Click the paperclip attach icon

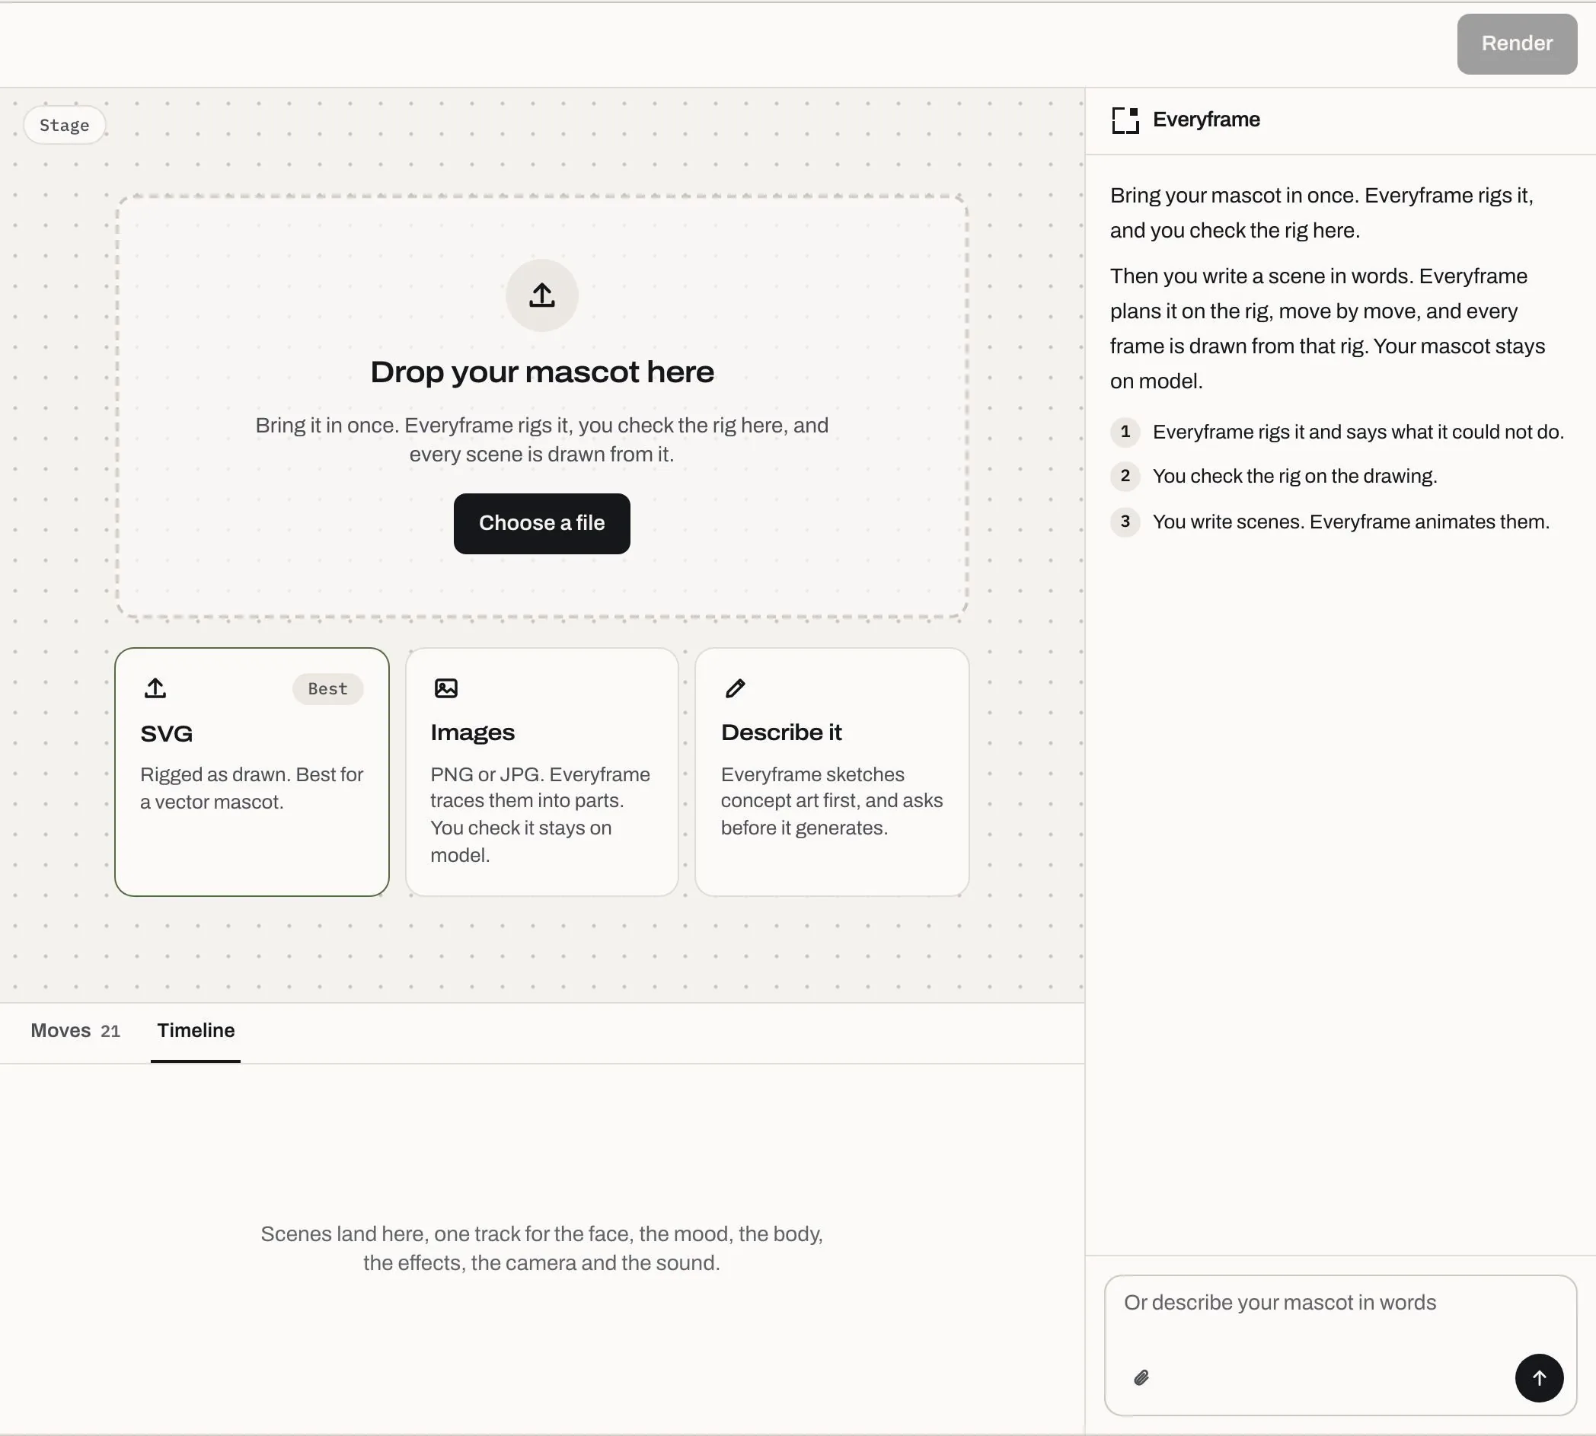tap(1141, 1377)
